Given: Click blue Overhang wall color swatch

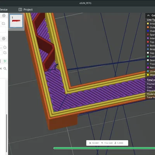Looking at the screenshot, I should coord(148,31).
